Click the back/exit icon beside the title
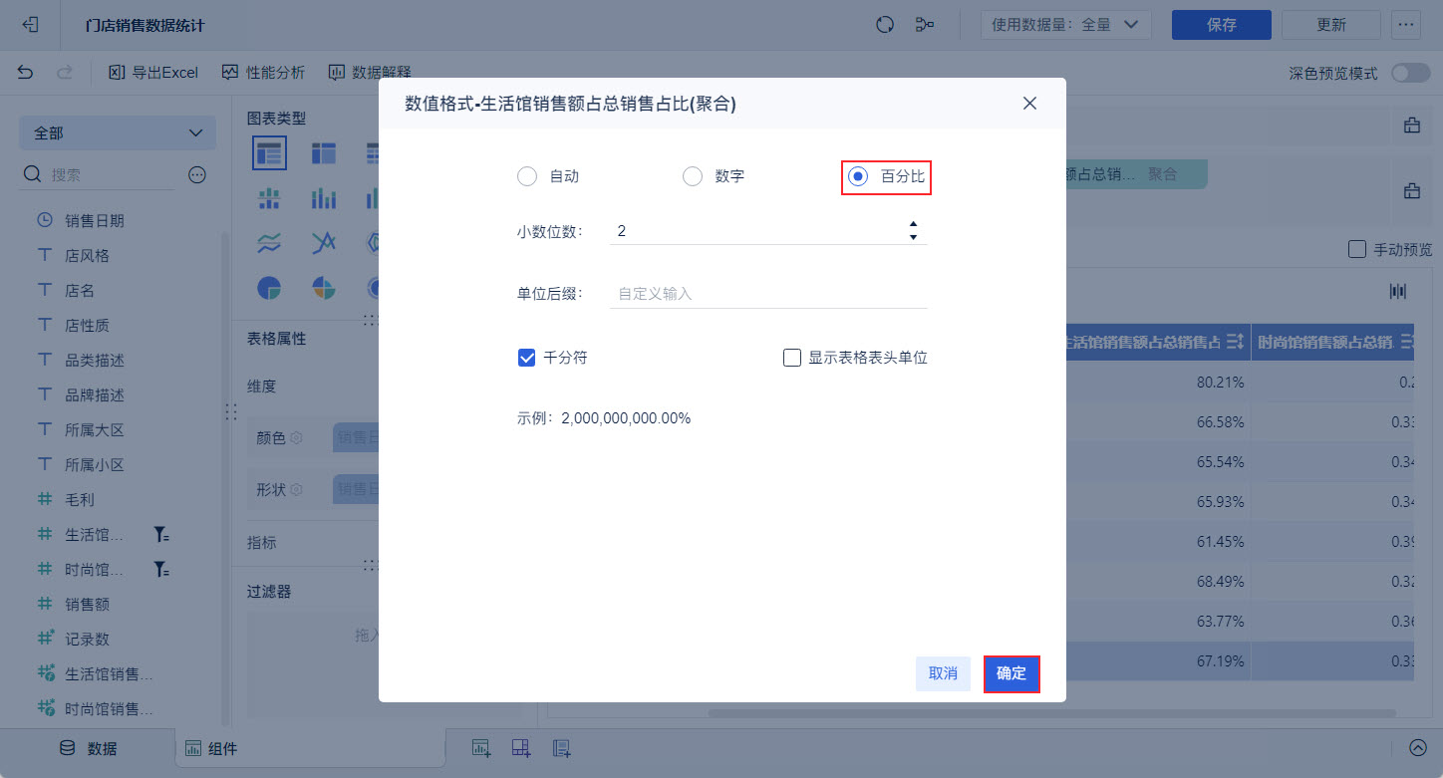Screen dimensions: 1443x778 (x=31, y=25)
